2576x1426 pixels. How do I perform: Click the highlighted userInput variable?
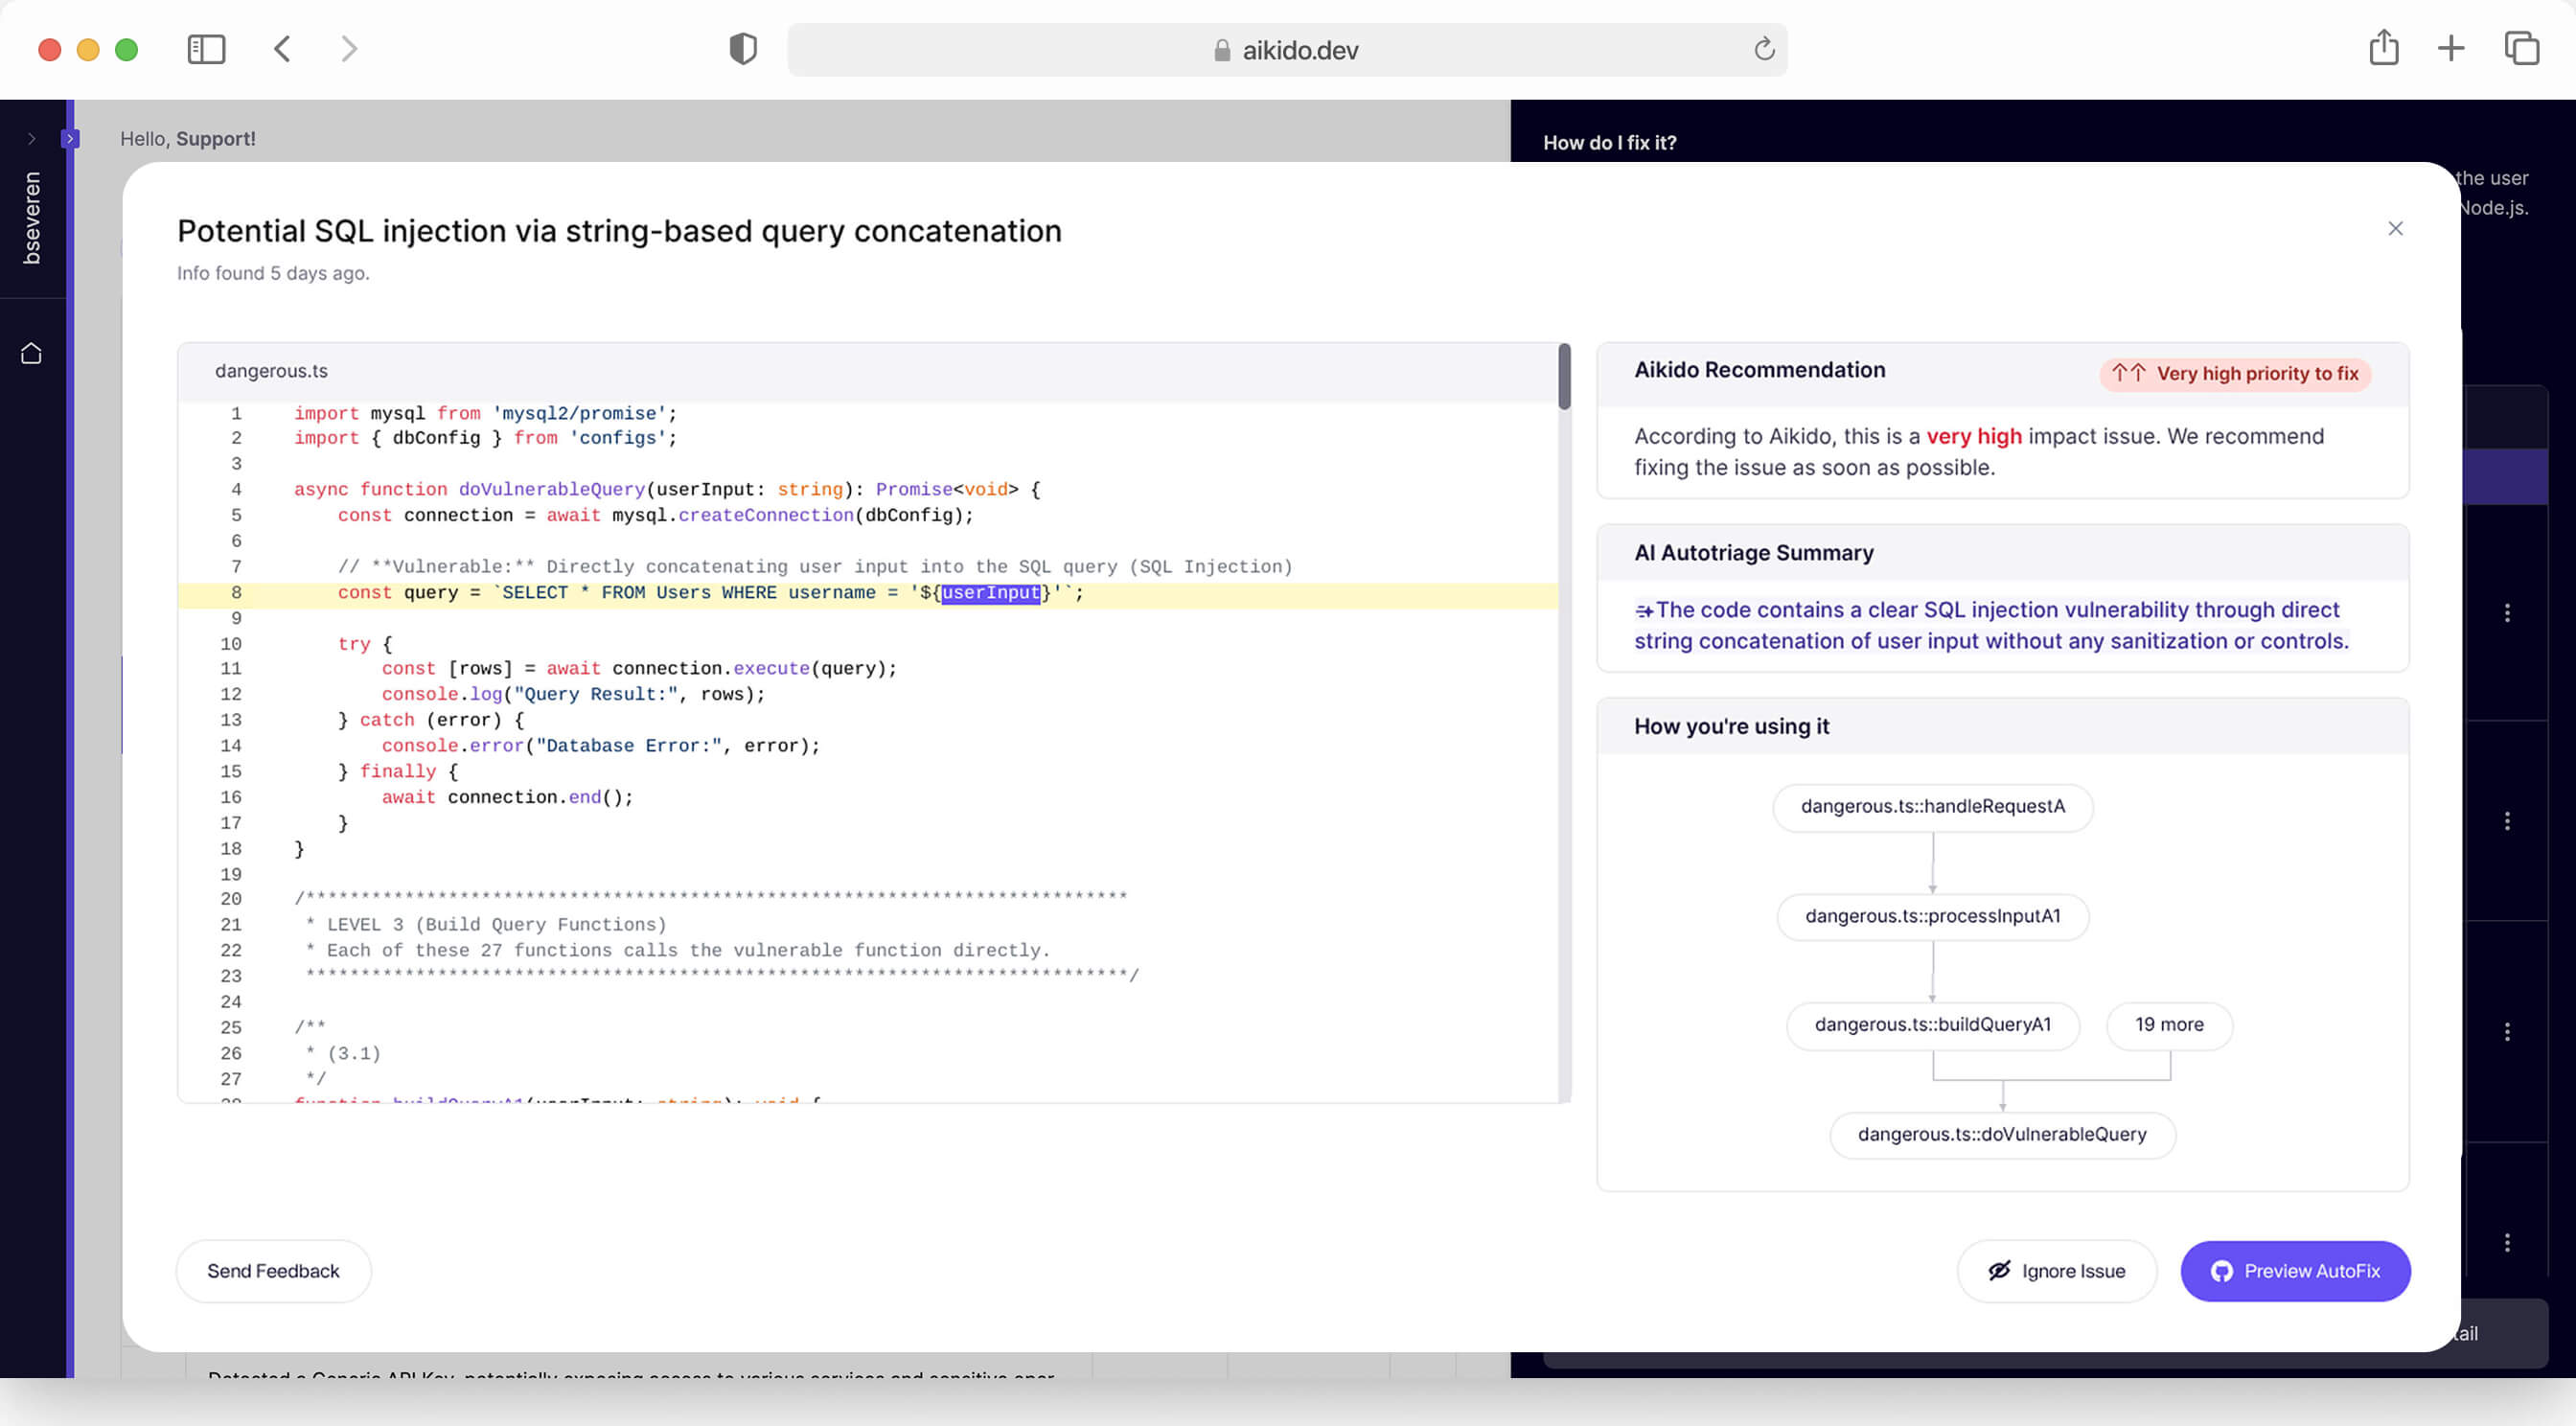[x=990, y=593]
